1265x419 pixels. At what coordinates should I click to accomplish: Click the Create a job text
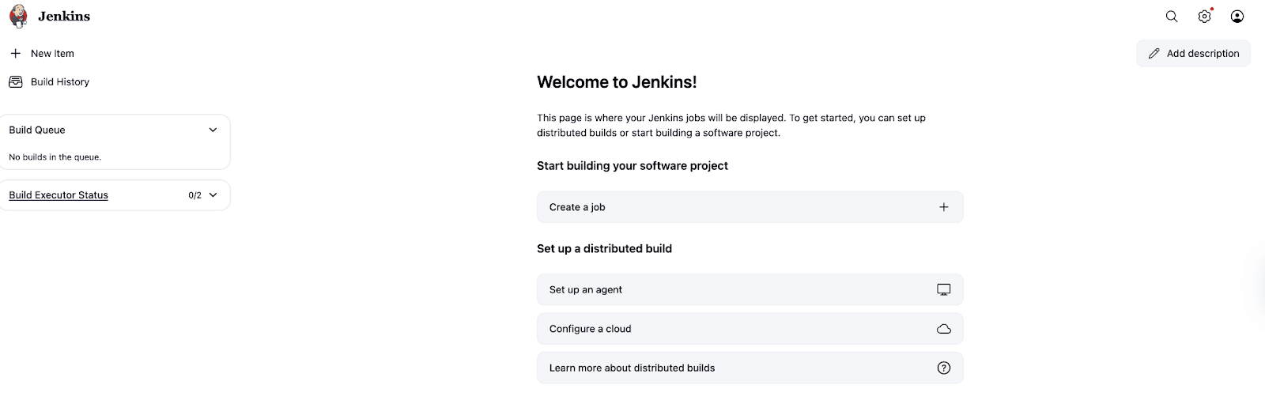(x=577, y=207)
